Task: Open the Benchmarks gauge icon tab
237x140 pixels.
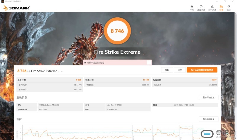Action: [201, 6]
